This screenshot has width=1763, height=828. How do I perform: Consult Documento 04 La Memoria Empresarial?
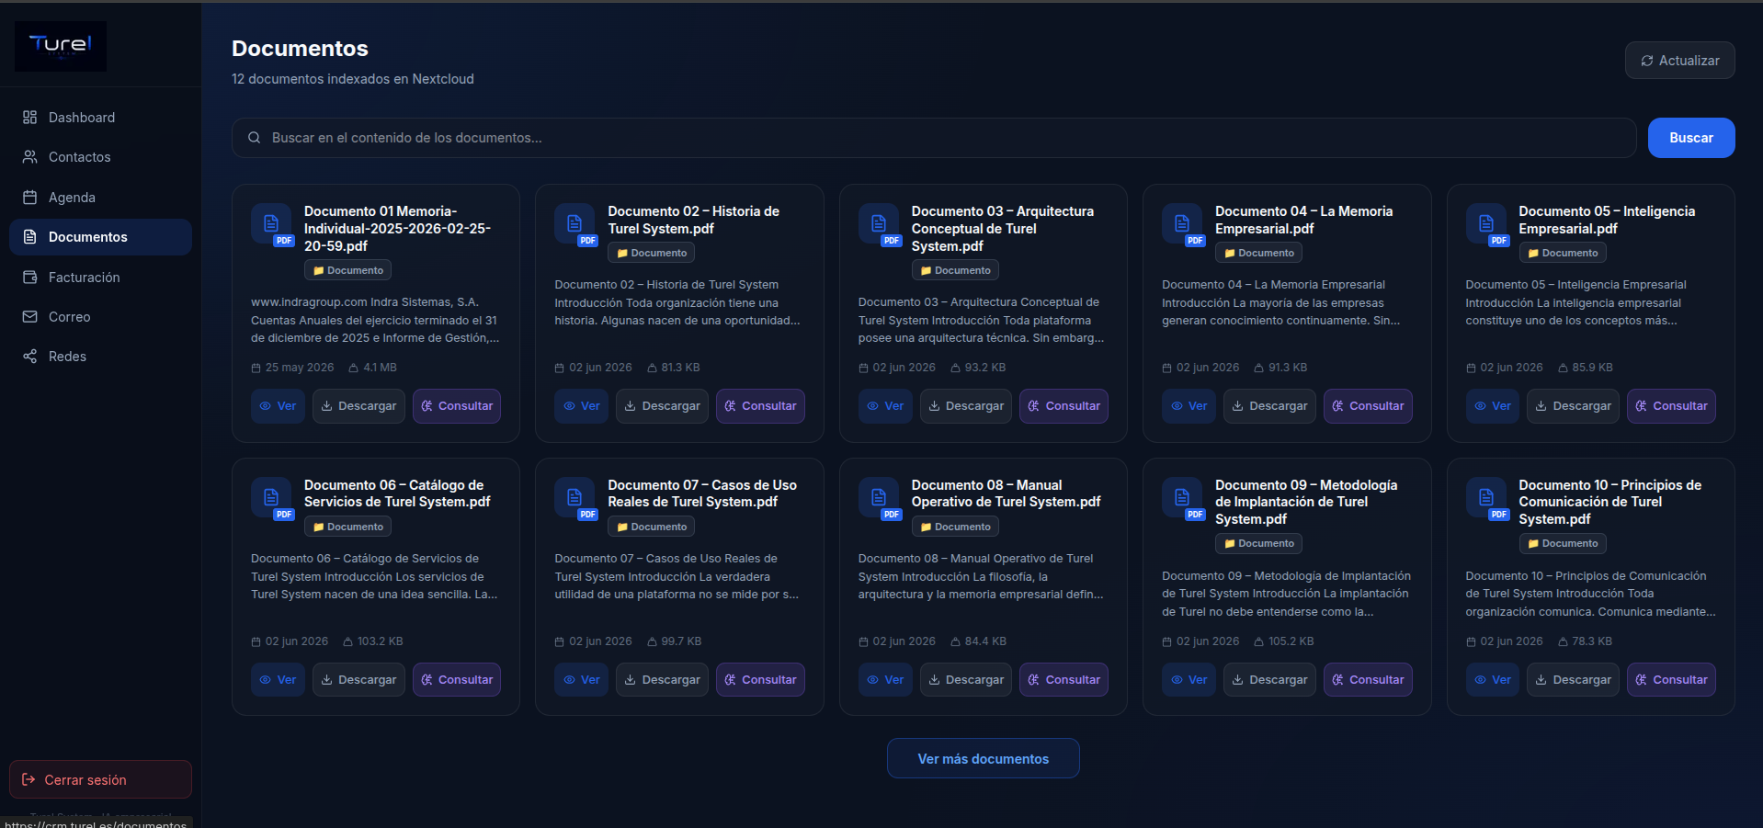[x=1368, y=406]
